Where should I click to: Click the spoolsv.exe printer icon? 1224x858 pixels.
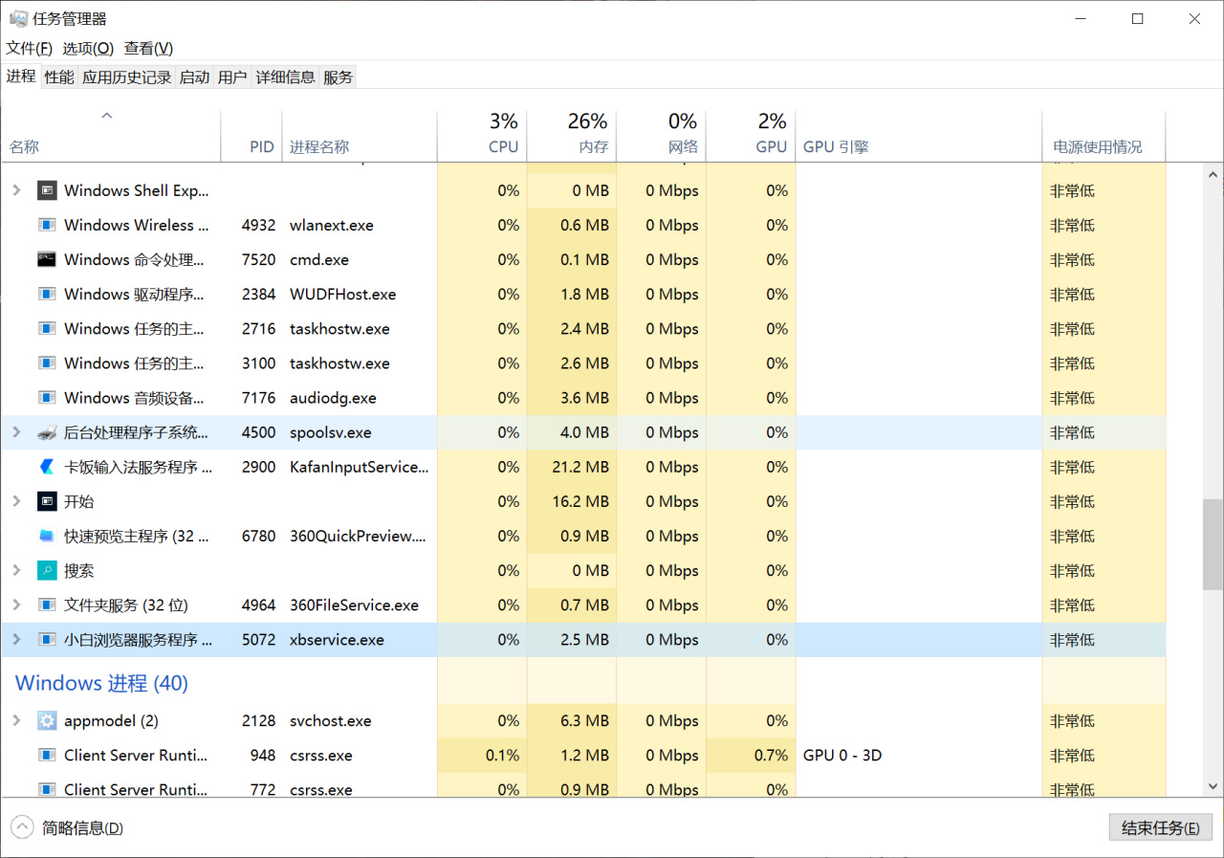click(47, 432)
